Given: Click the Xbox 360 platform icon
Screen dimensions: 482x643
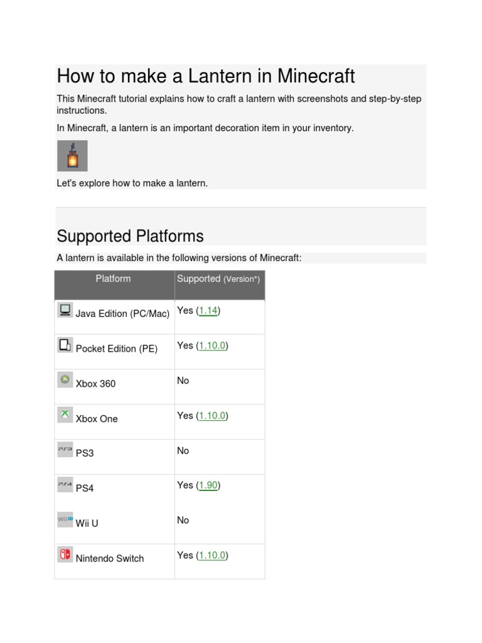Looking at the screenshot, I should (65, 380).
